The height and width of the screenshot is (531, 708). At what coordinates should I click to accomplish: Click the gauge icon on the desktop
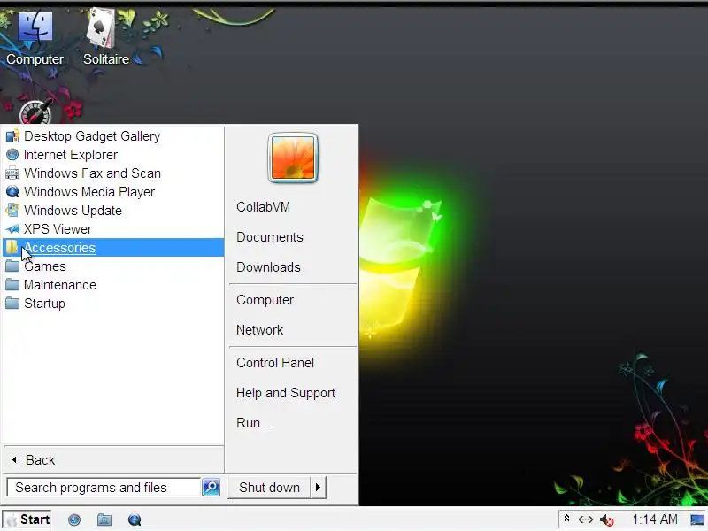pyautogui.click(x=35, y=113)
